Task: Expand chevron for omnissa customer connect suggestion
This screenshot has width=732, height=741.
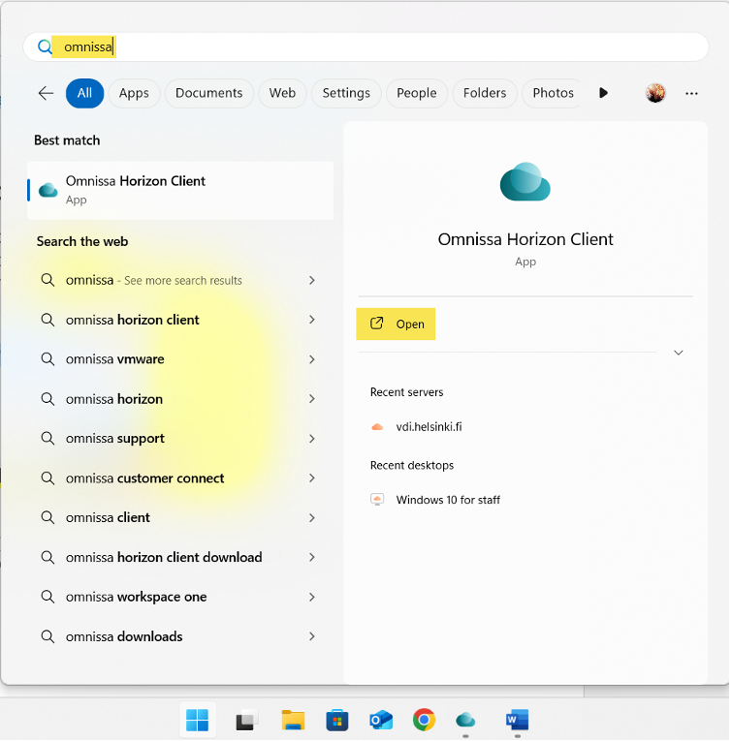Action: (x=311, y=479)
